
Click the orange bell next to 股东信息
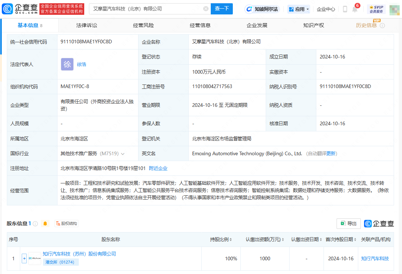point(45,224)
